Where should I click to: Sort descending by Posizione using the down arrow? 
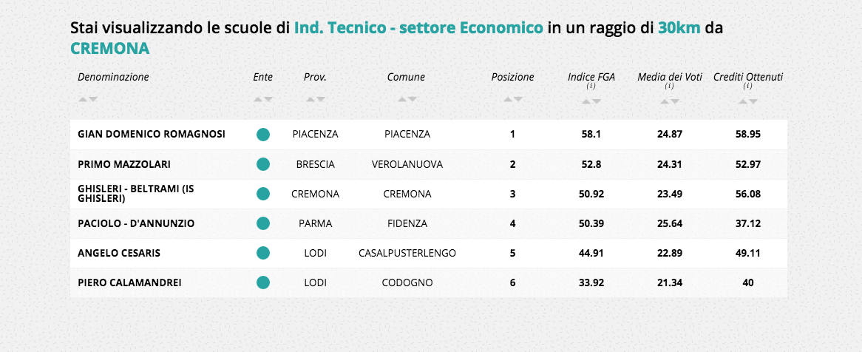518,99
